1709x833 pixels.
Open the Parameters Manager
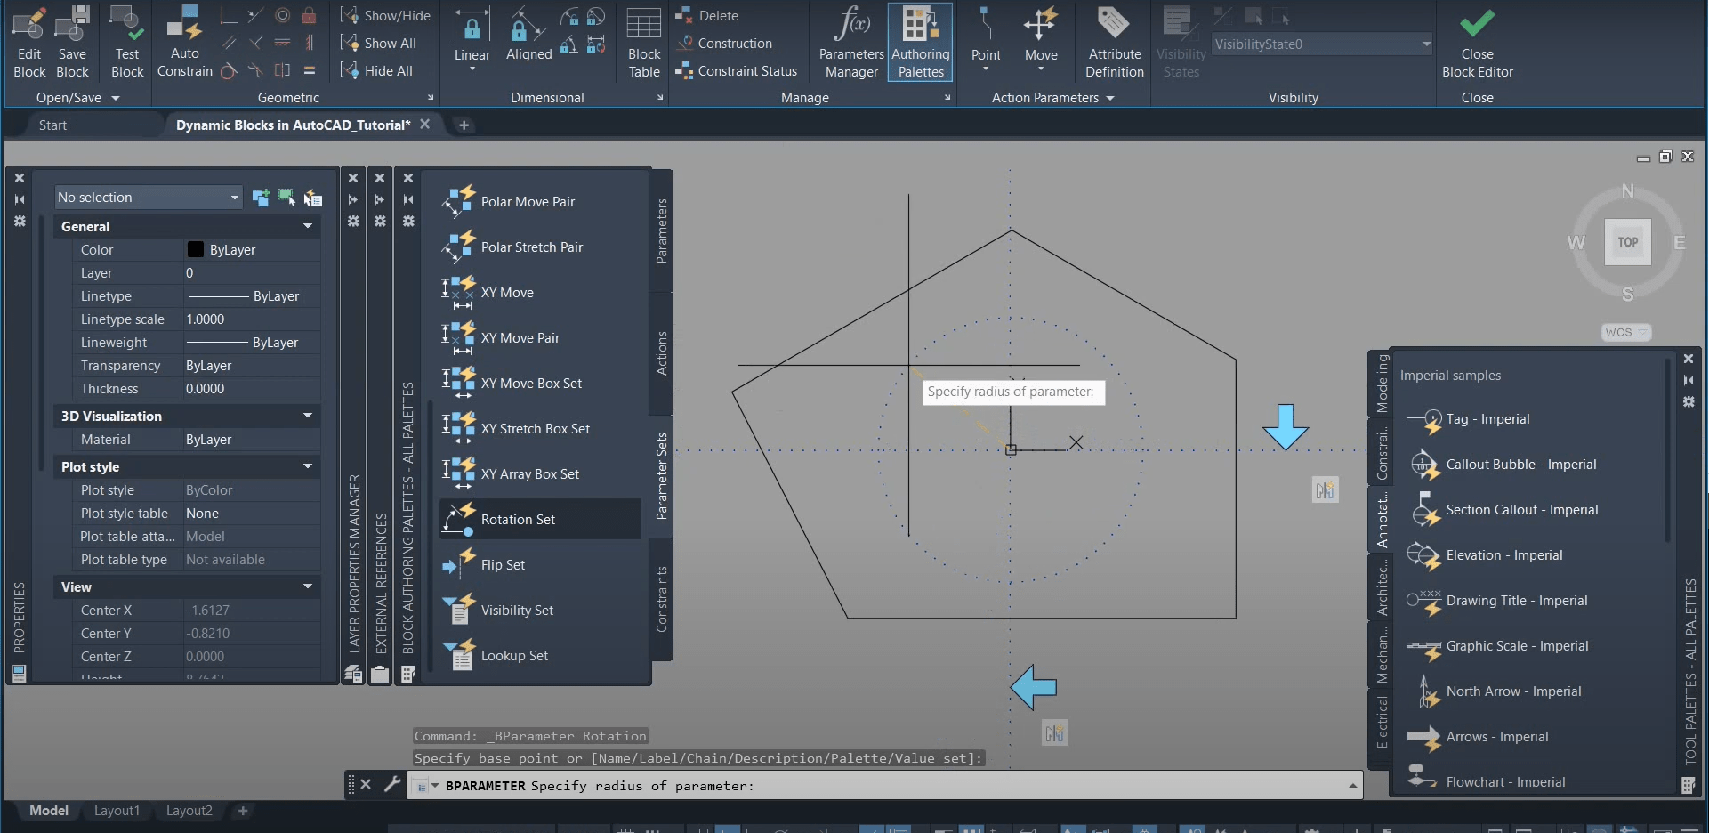(850, 42)
